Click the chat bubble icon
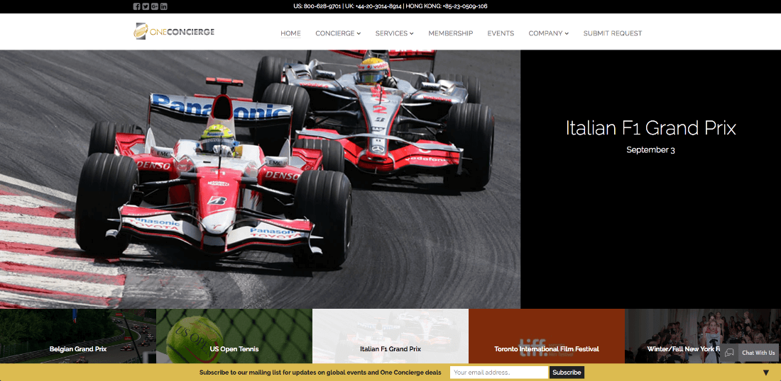 coord(729,353)
